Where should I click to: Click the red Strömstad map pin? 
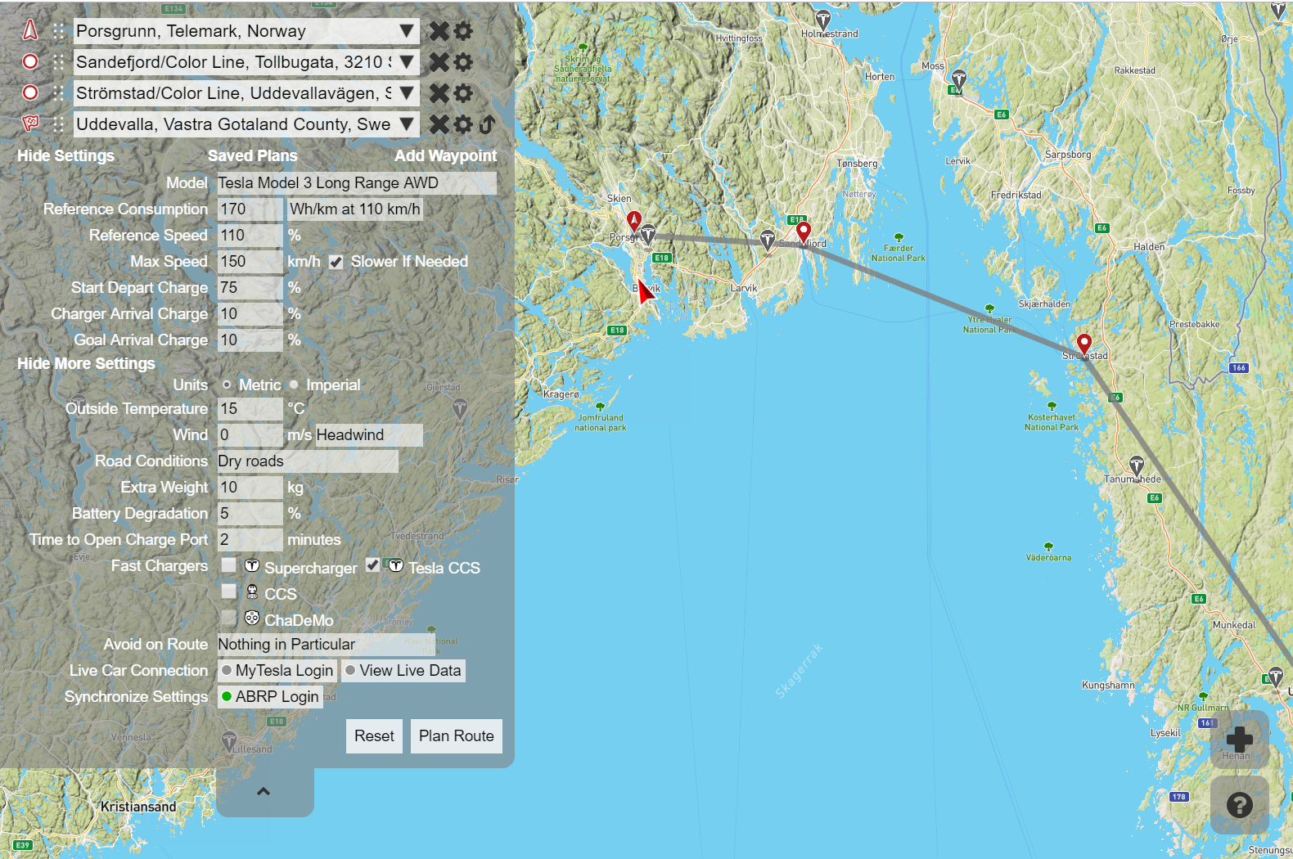(1084, 344)
